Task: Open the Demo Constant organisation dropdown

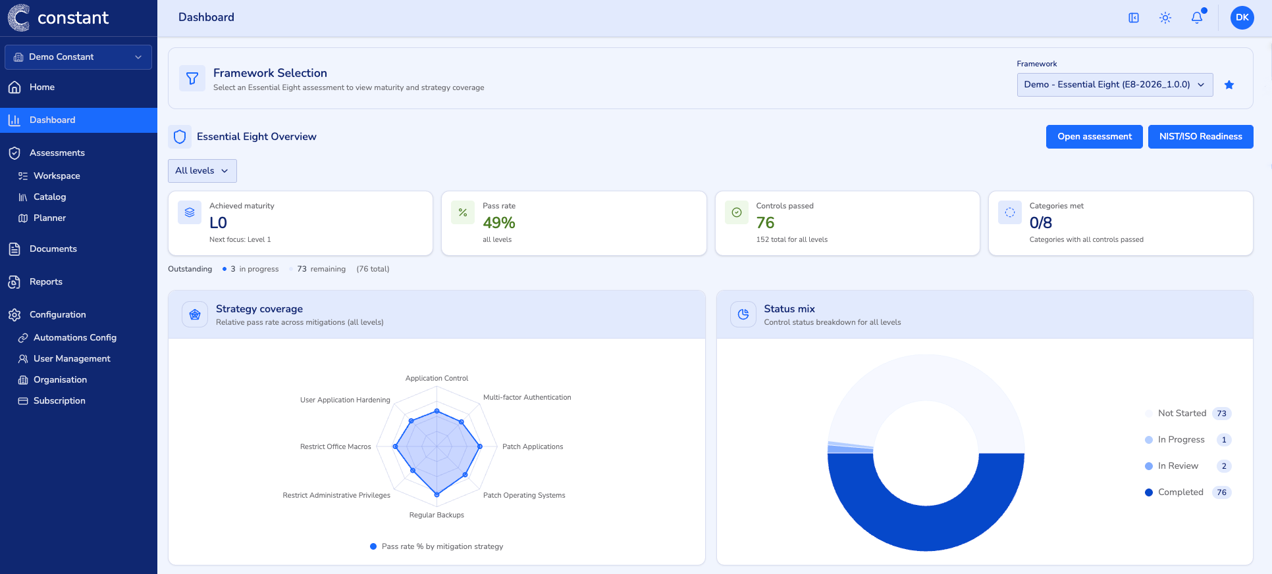Action: click(78, 57)
